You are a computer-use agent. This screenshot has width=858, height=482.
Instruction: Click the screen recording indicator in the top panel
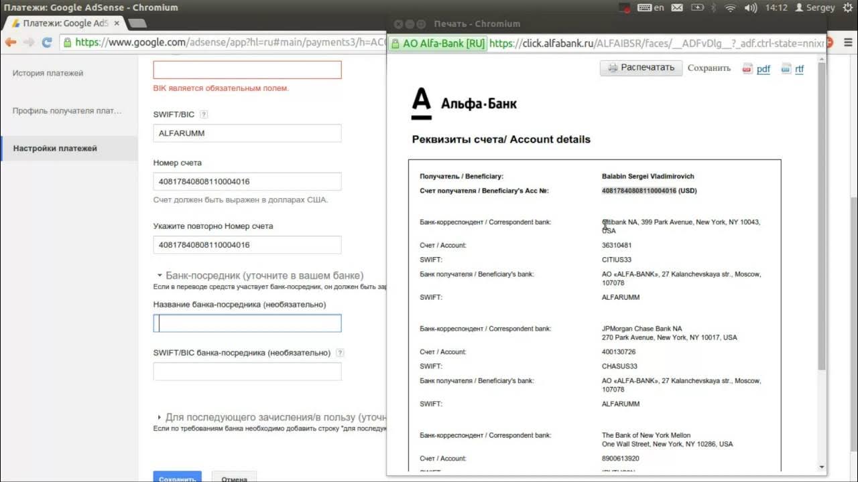(624, 8)
